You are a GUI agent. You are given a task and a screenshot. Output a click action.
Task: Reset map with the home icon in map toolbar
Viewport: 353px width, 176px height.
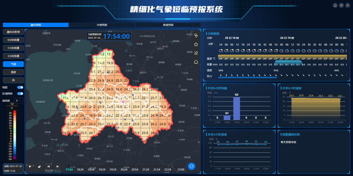click(x=196, y=62)
